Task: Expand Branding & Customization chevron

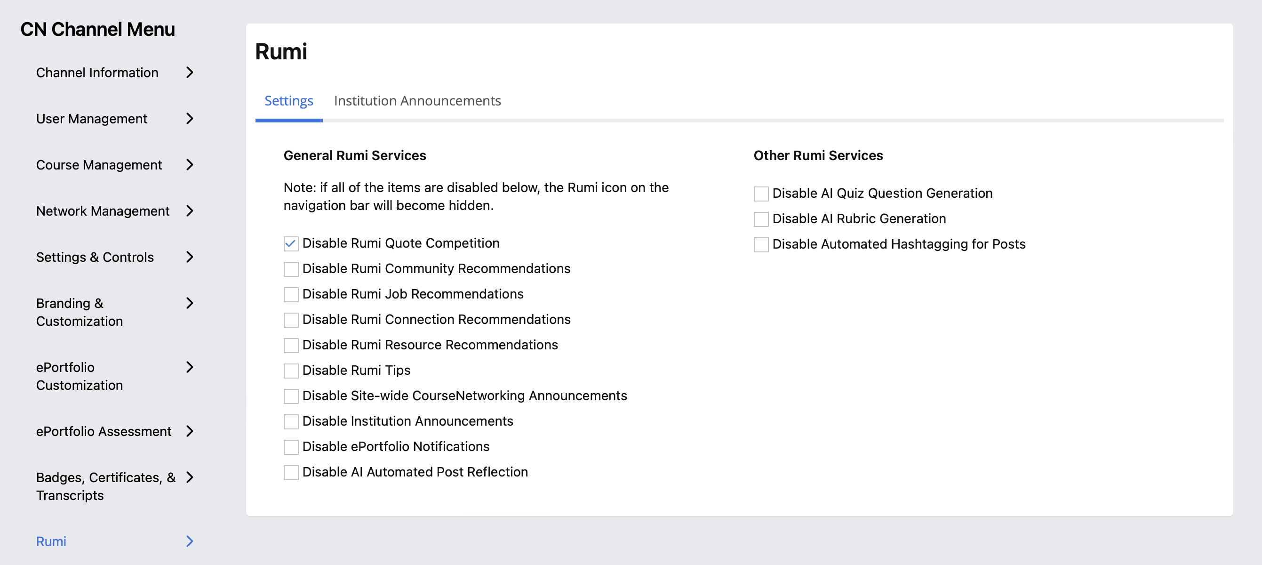Action: coord(190,303)
